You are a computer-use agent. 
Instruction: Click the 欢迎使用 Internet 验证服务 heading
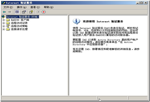tap(103, 22)
